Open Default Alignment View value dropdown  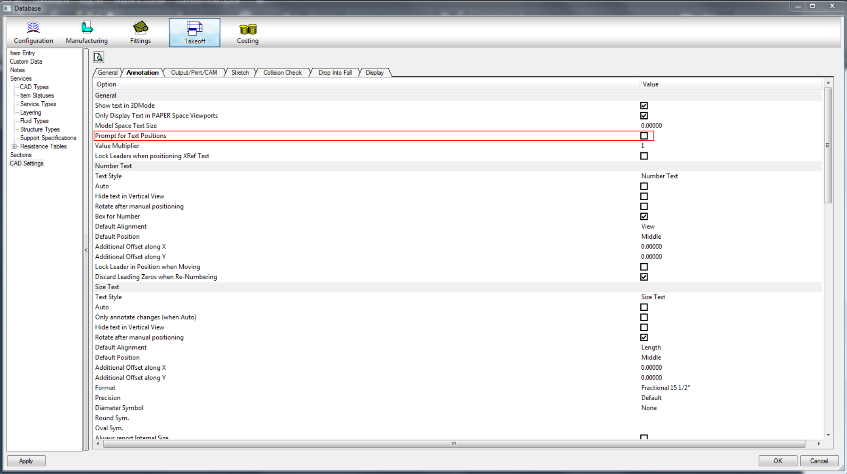tap(648, 226)
